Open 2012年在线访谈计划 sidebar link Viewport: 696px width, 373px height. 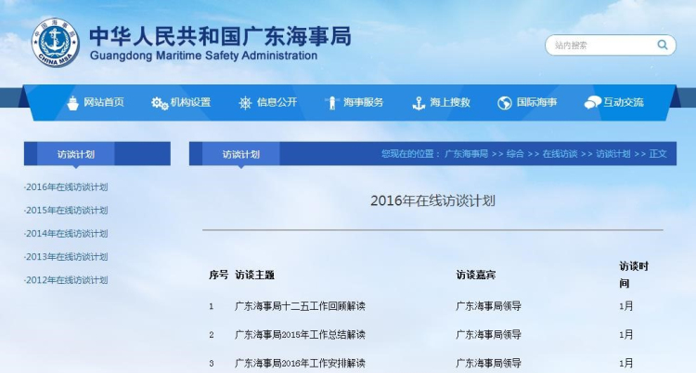pyautogui.click(x=67, y=280)
